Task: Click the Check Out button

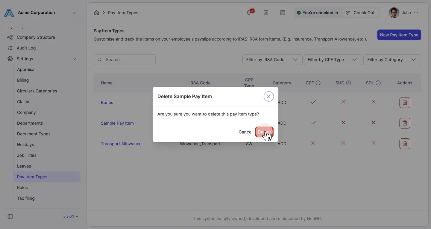Action: click(x=360, y=13)
